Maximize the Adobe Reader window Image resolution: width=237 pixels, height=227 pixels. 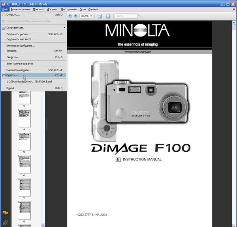click(228, 4)
